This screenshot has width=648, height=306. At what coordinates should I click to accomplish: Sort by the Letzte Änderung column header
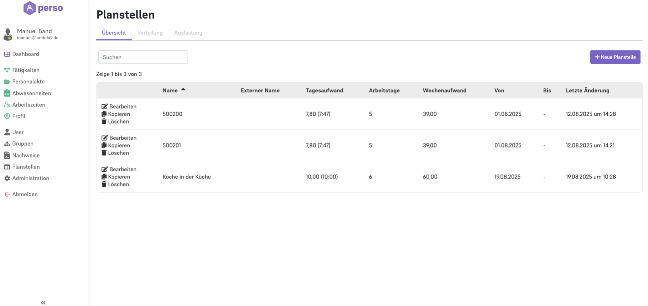click(587, 90)
